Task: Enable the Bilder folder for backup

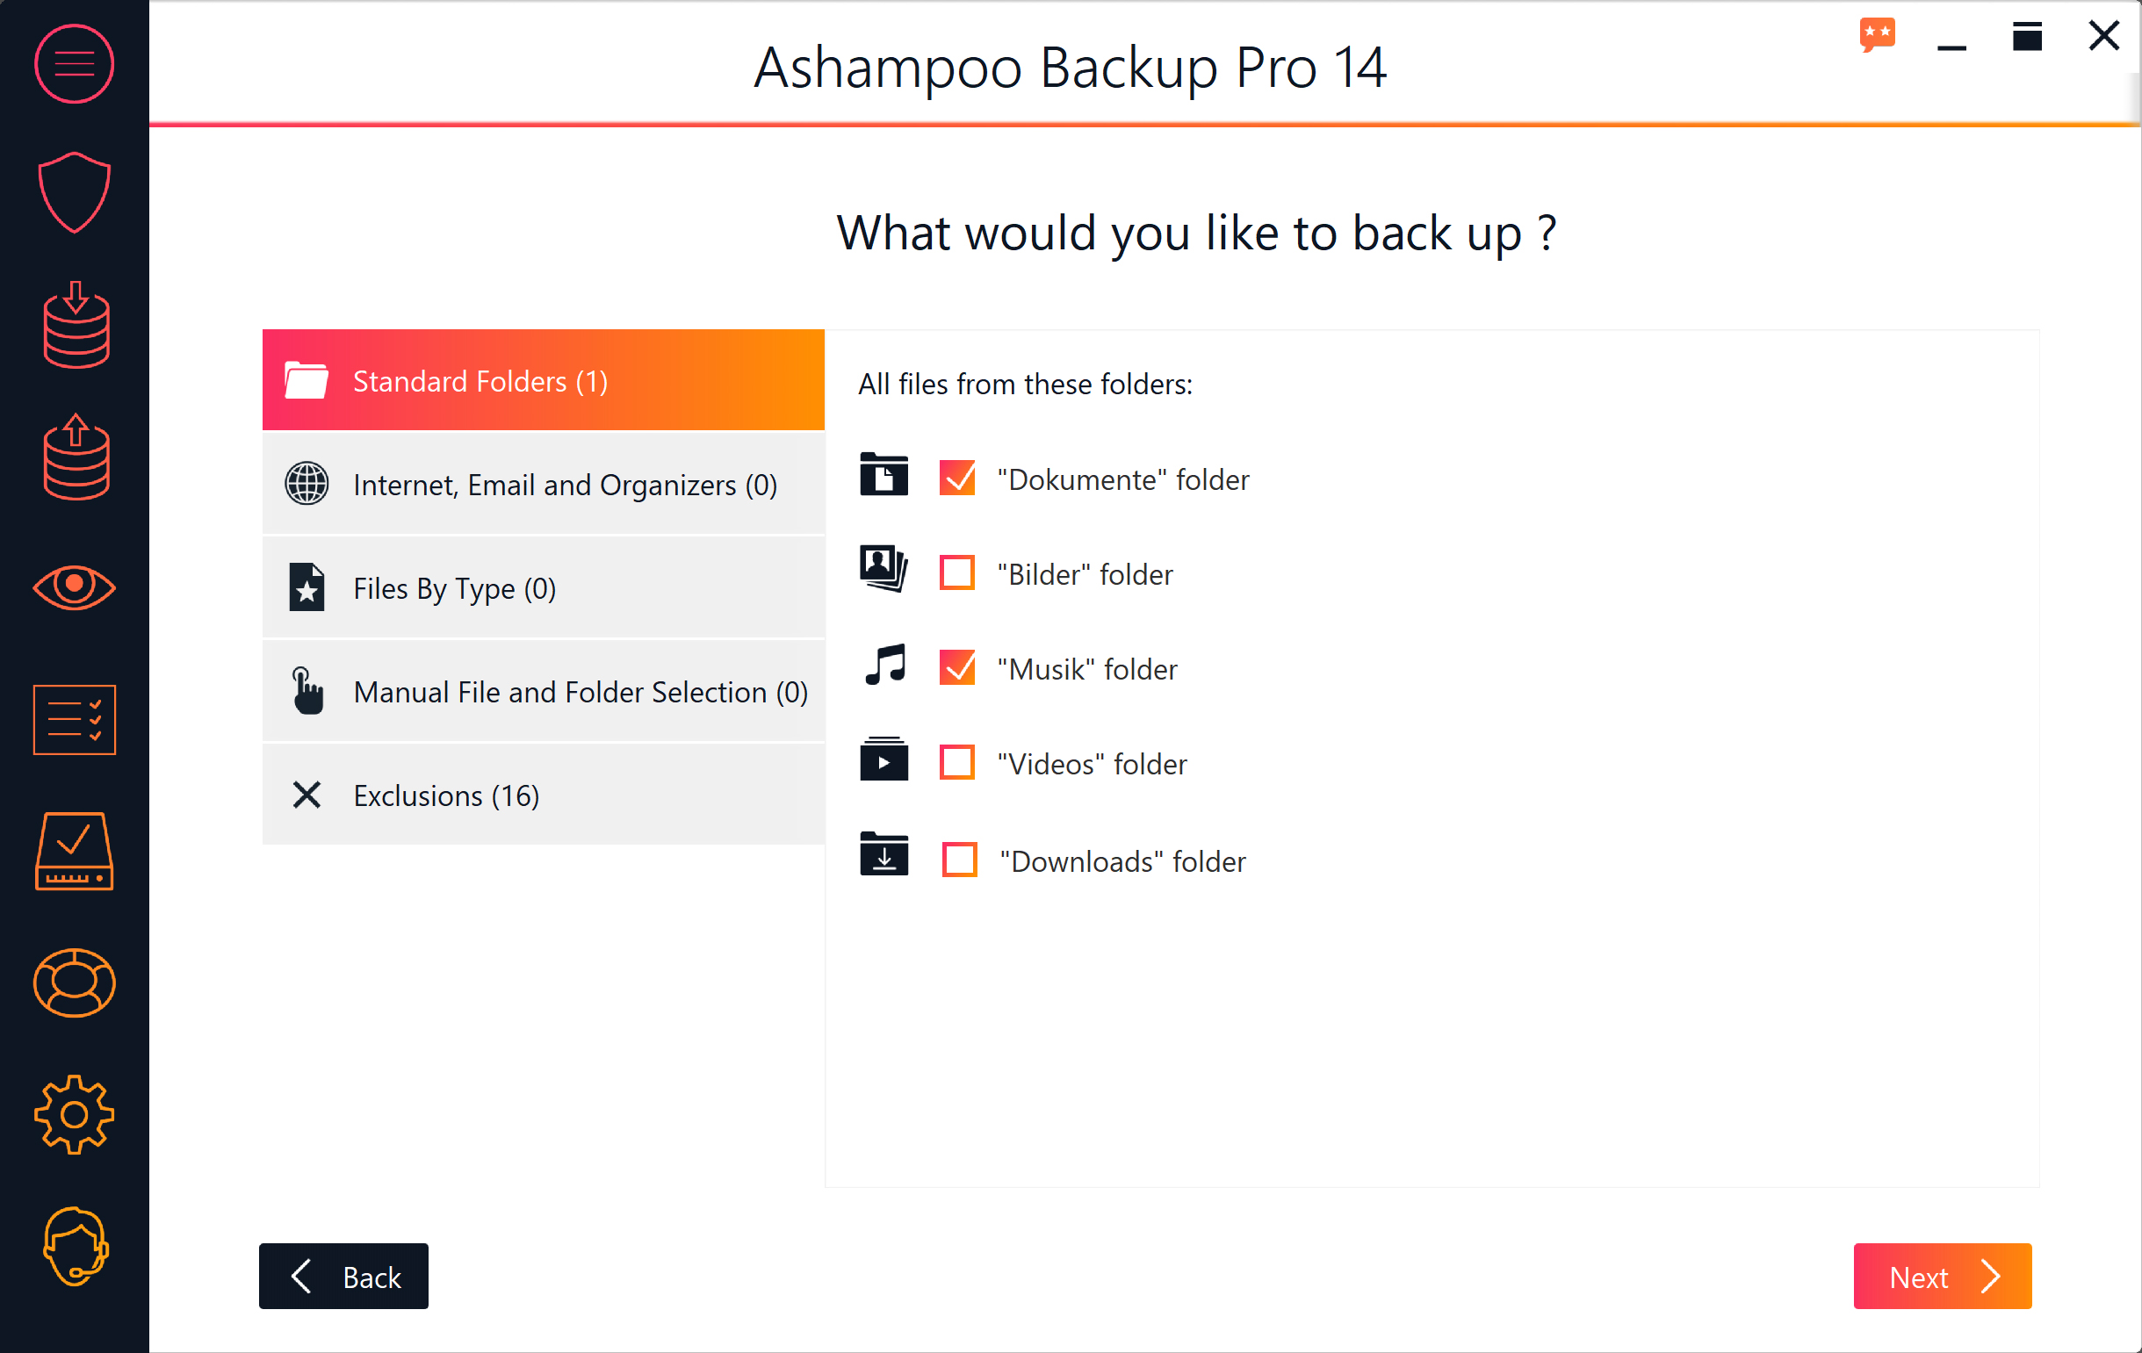Action: pos(956,573)
